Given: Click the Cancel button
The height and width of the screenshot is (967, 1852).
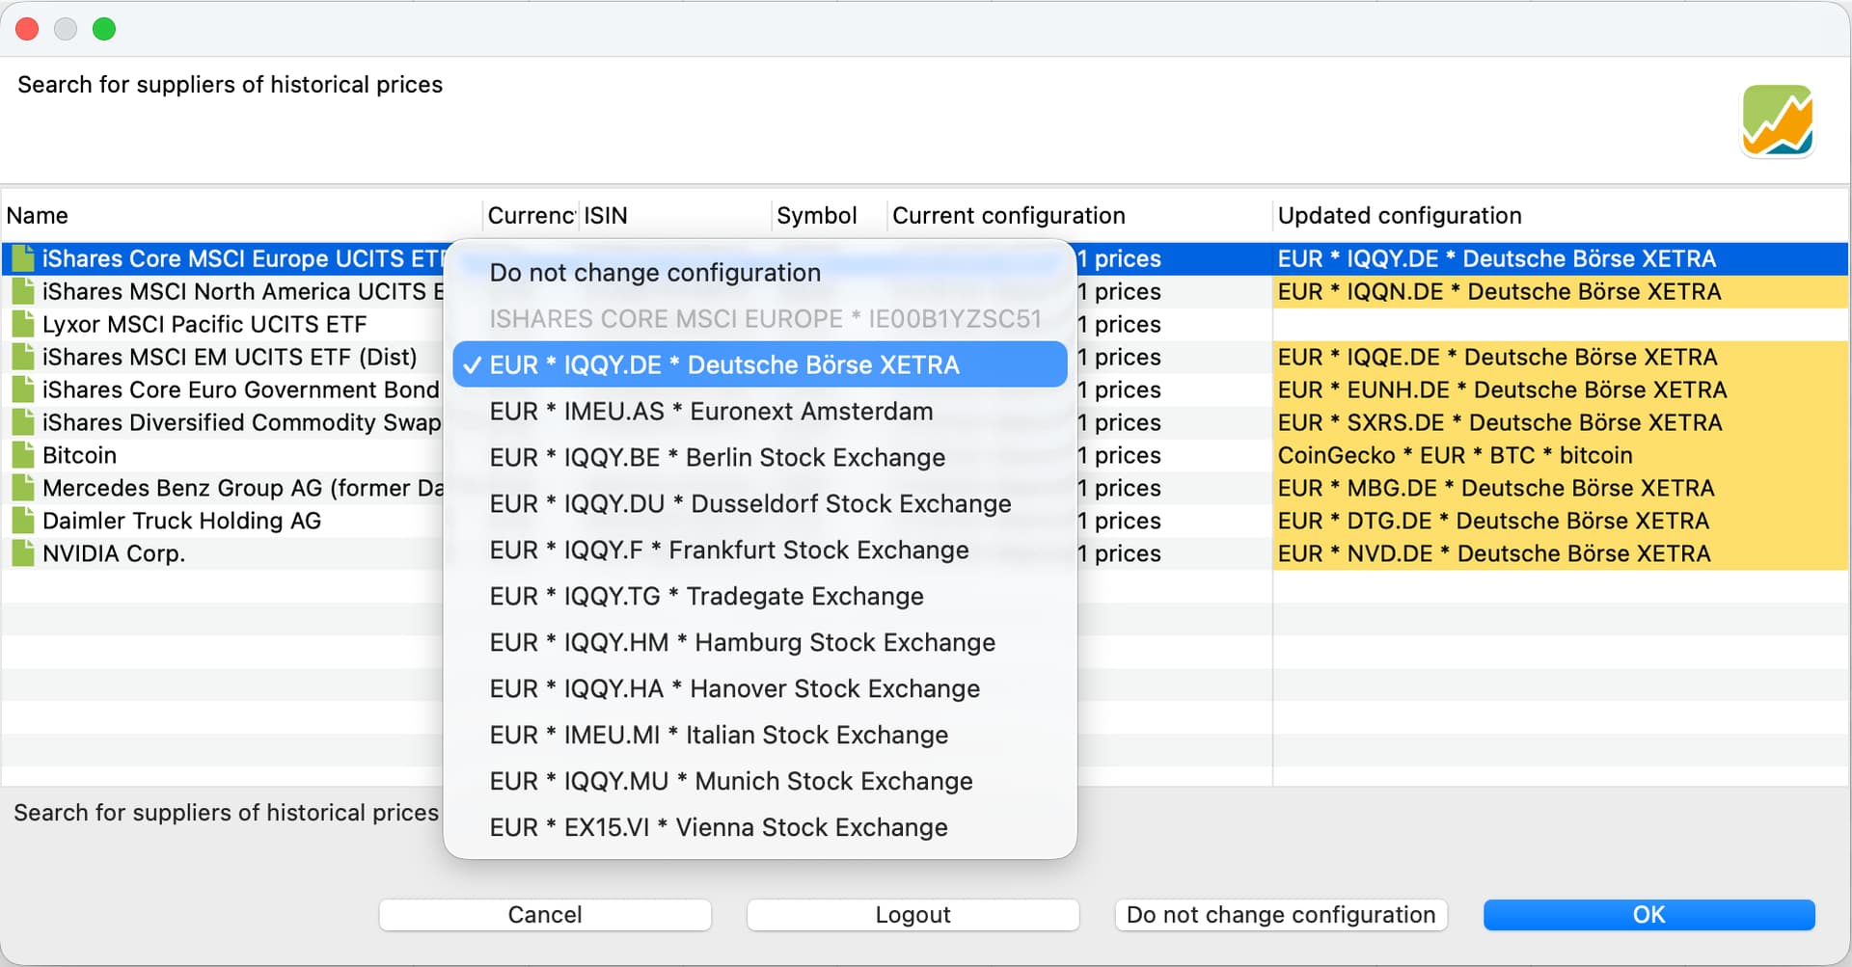Looking at the screenshot, I should 545,915.
